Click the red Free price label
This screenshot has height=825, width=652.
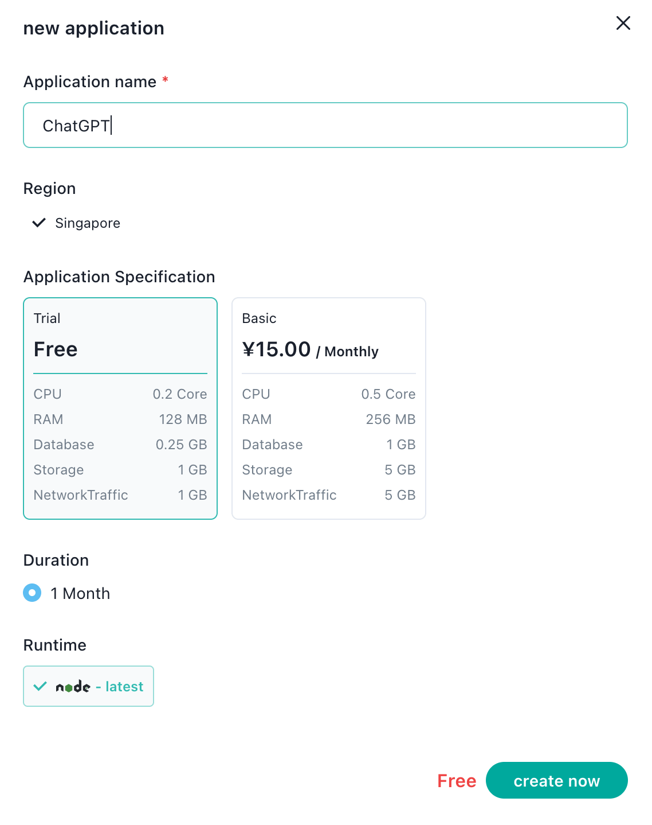[x=457, y=781]
